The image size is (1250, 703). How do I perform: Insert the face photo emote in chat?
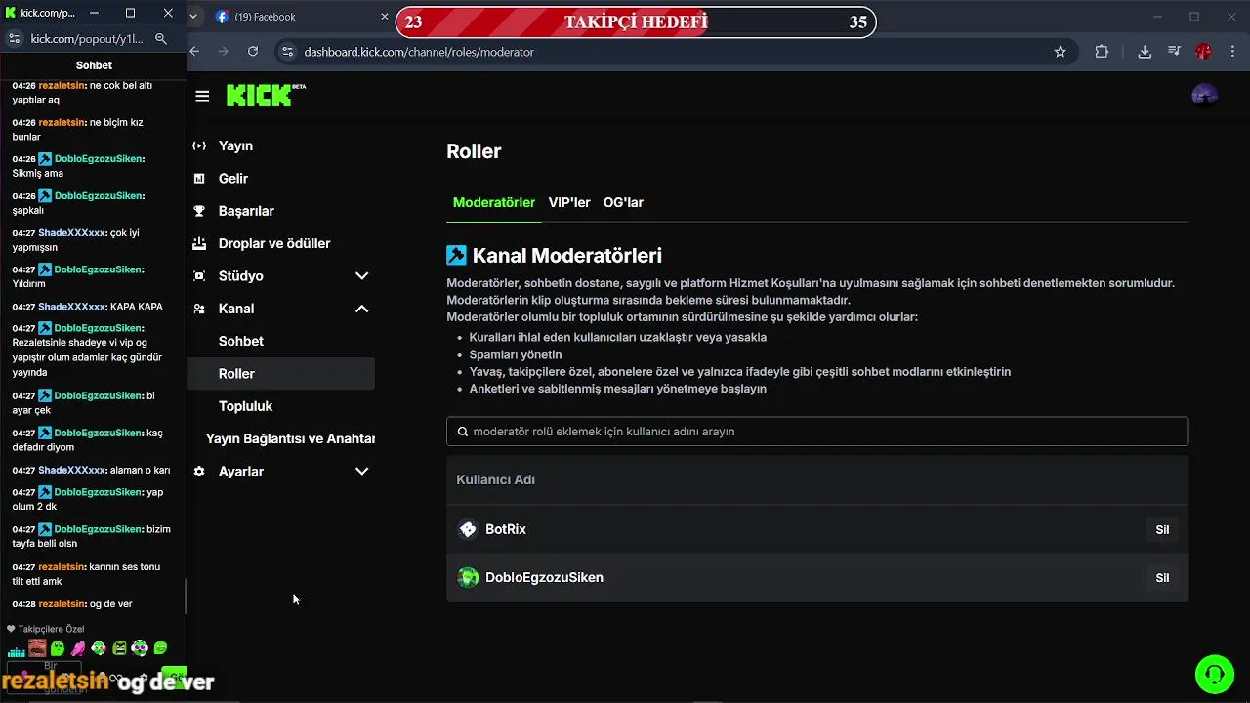pos(37,648)
